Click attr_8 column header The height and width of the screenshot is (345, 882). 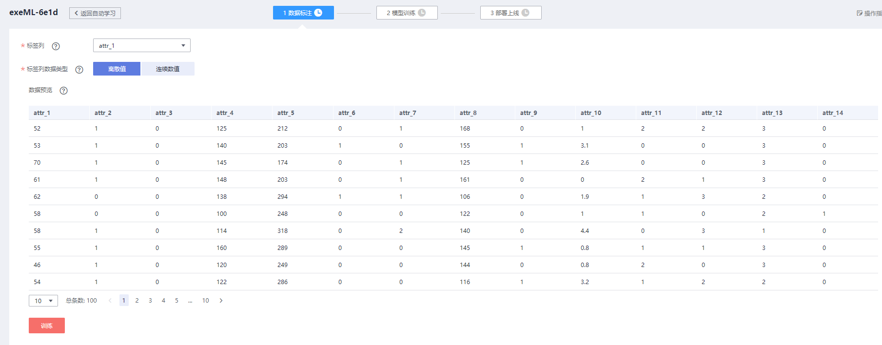[x=468, y=113]
